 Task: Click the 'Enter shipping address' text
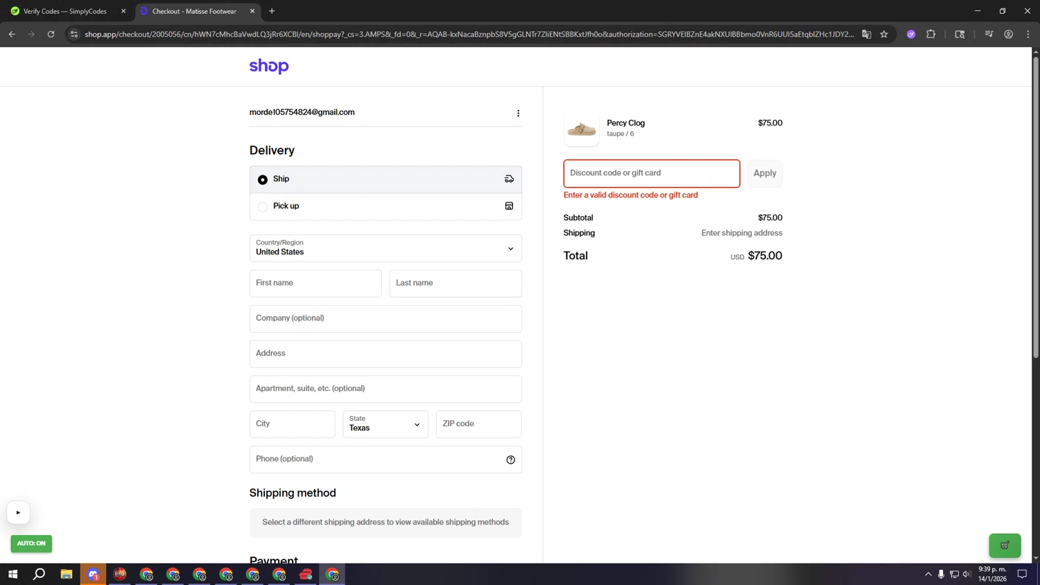(x=742, y=233)
